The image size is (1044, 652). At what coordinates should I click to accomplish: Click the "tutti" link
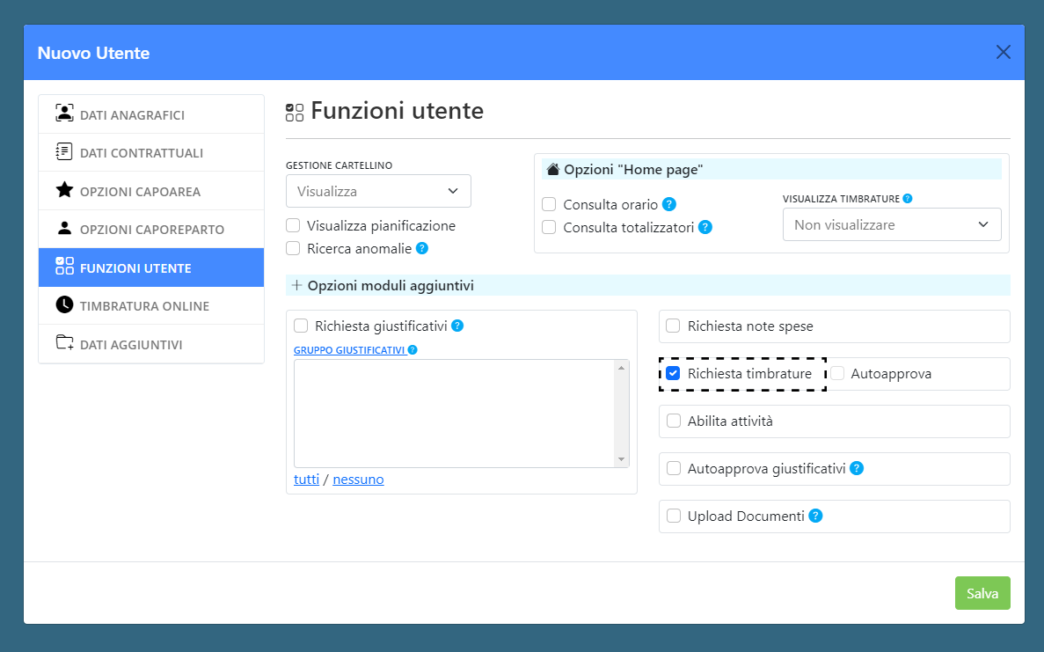pos(306,480)
